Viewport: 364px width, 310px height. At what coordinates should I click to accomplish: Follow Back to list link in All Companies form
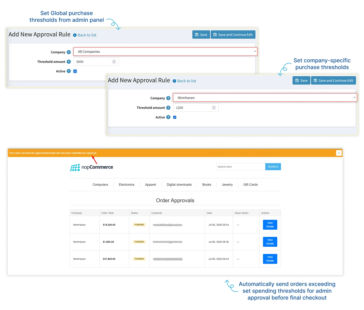tap(85, 35)
